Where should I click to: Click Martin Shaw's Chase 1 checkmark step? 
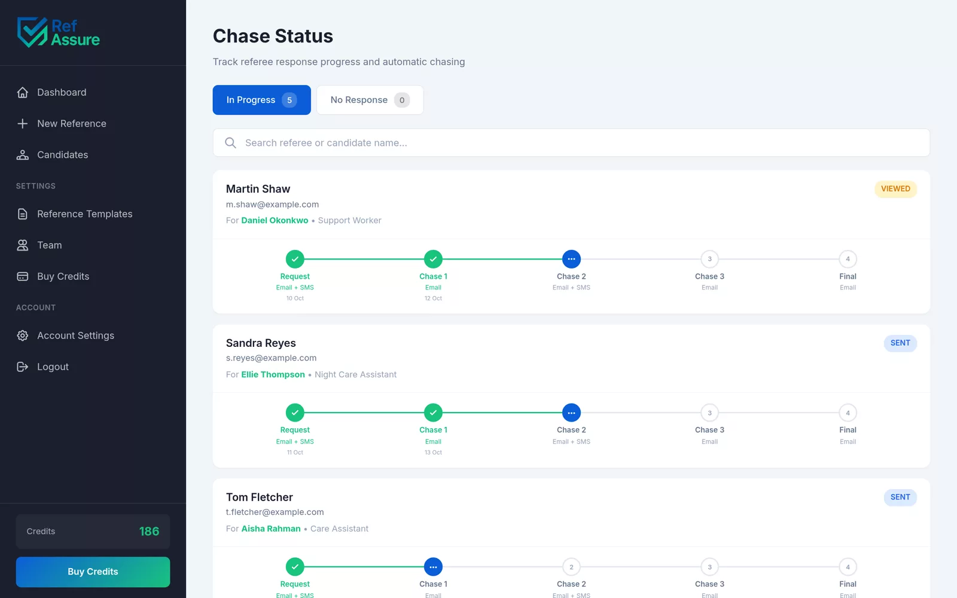pyautogui.click(x=433, y=259)
